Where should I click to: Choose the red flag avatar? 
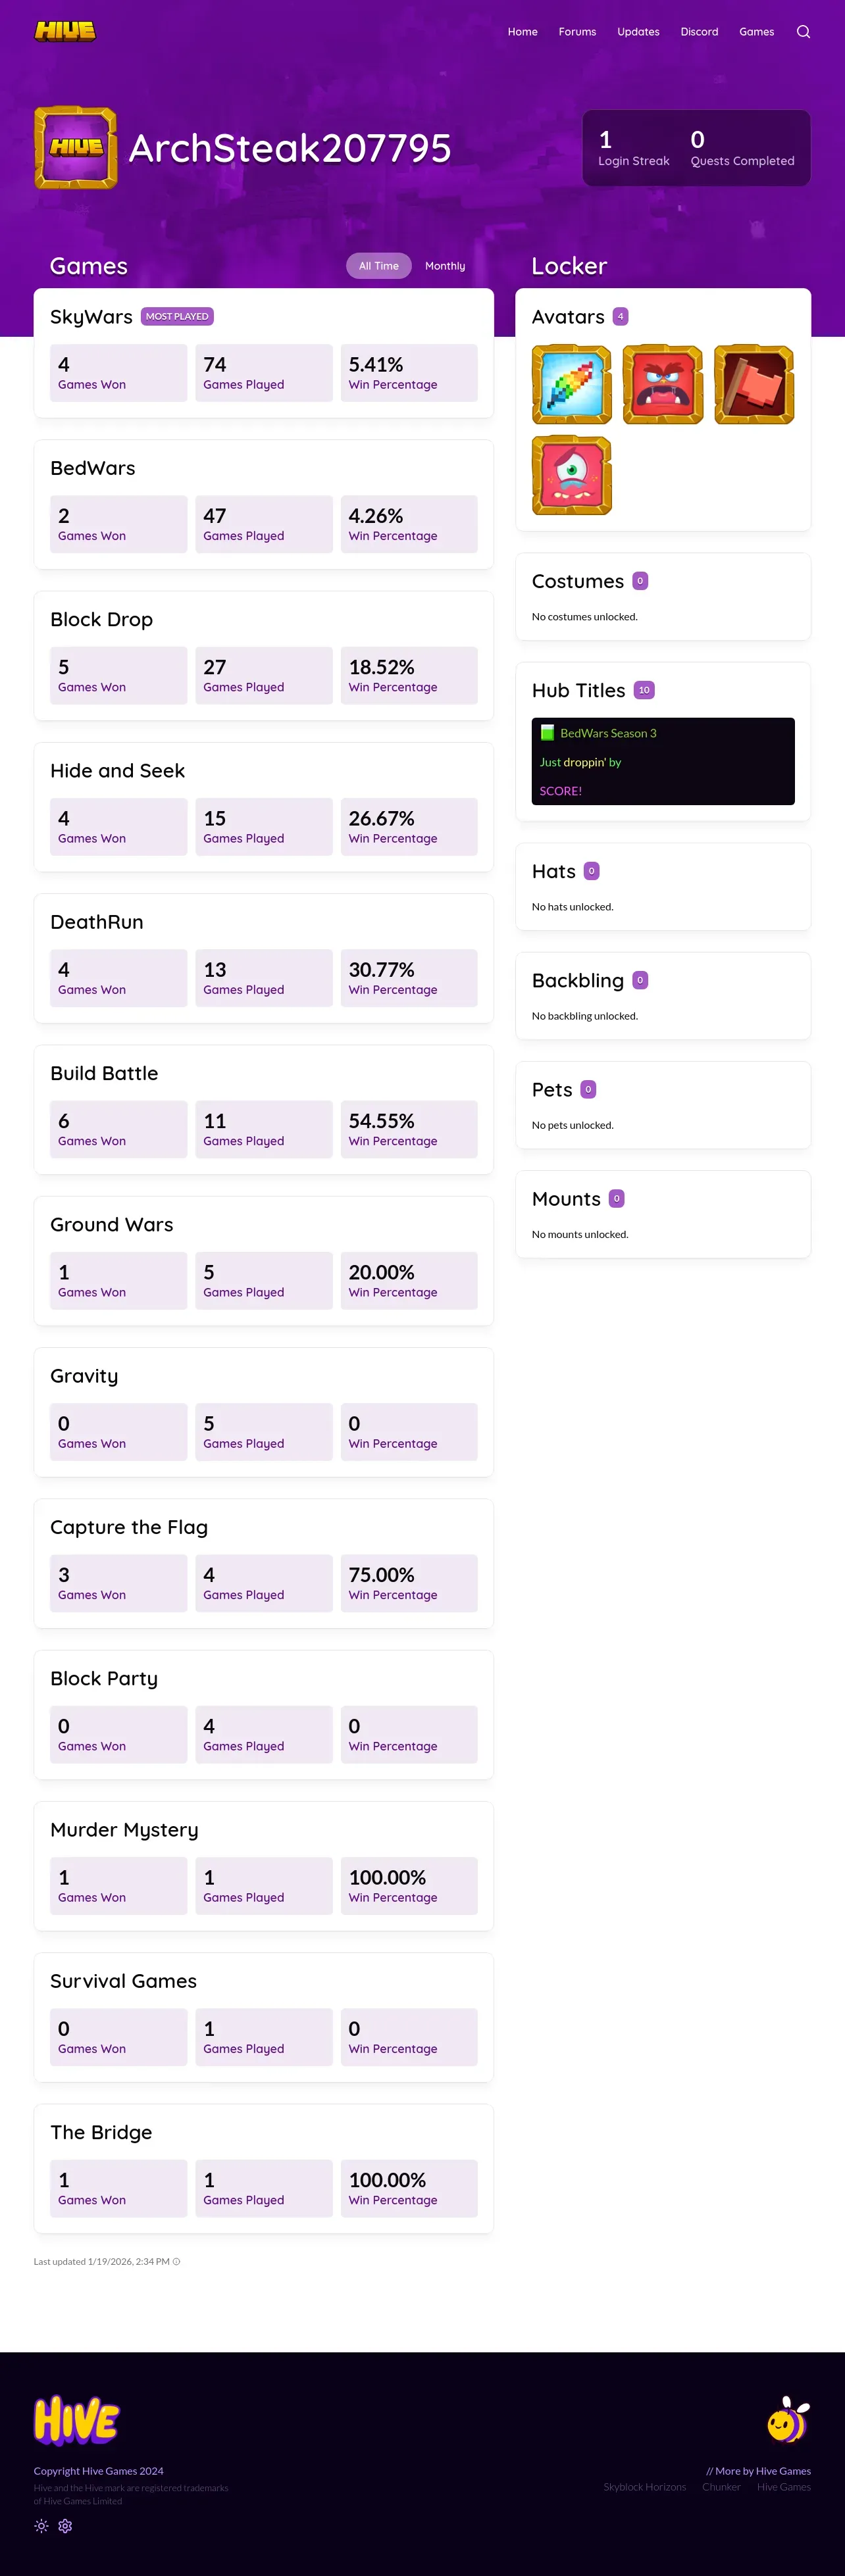753,385
